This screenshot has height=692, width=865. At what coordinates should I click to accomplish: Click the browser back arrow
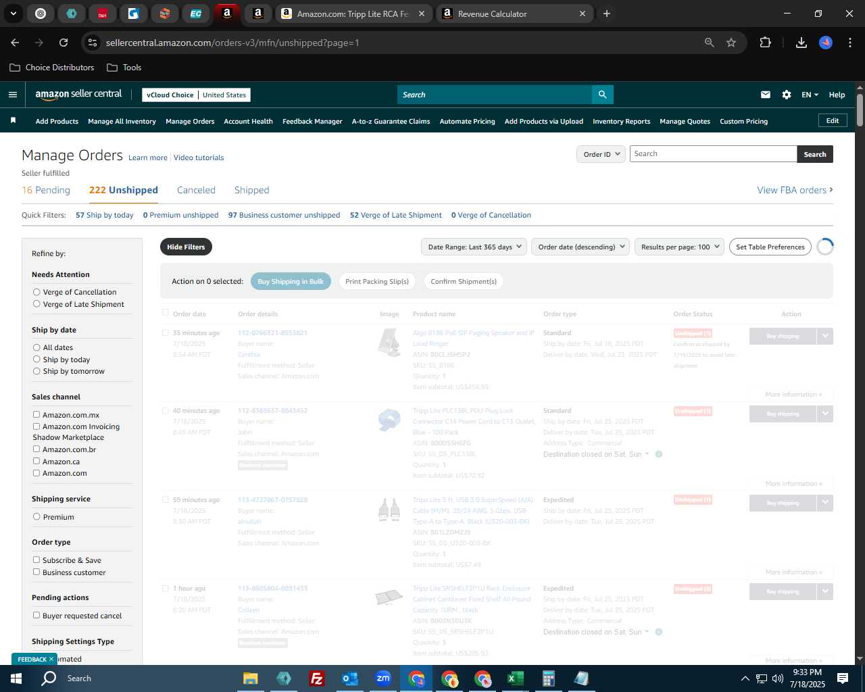[15, 43]
